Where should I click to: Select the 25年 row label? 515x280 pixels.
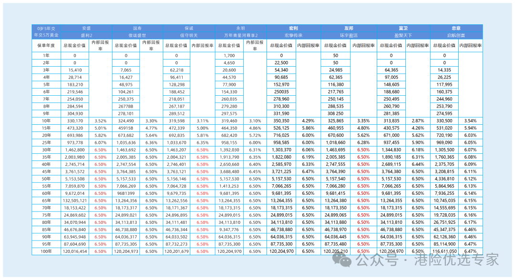click(46, 143)
